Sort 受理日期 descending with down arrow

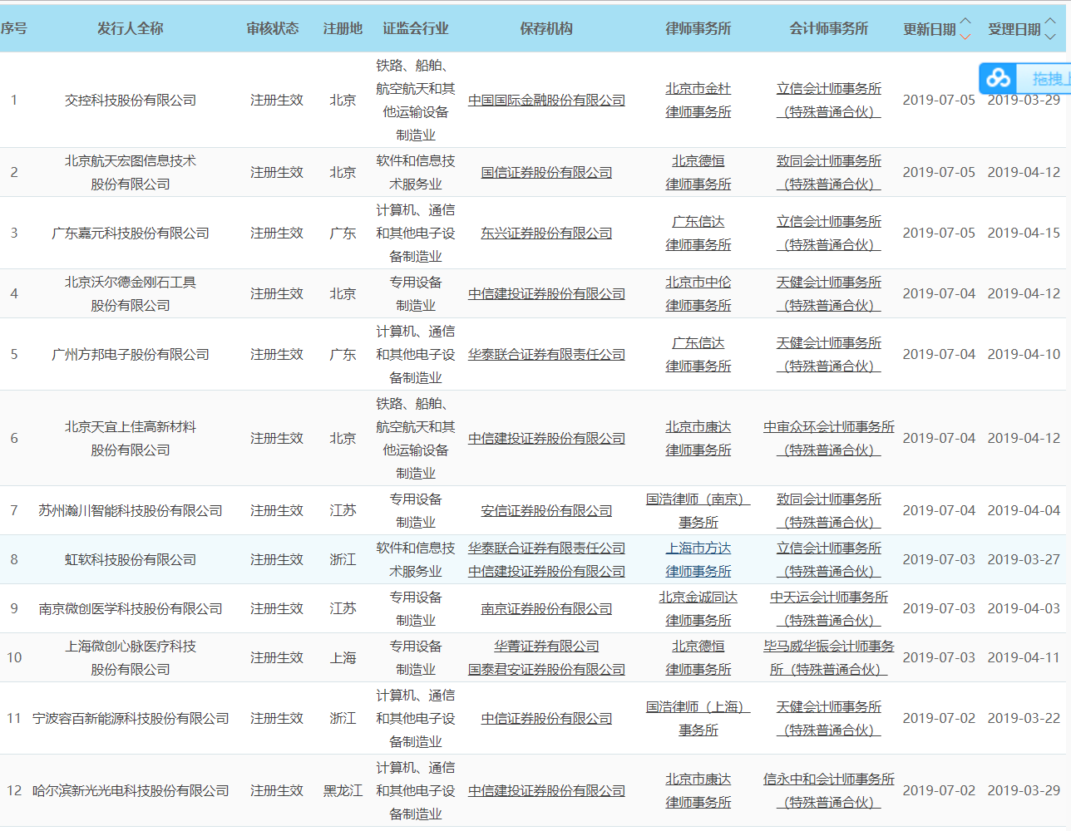pos(1050,36)
